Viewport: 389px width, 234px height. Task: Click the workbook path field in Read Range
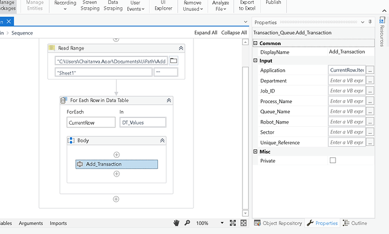111,61
